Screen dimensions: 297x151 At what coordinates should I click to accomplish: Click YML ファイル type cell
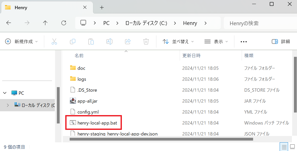(255, 112)
